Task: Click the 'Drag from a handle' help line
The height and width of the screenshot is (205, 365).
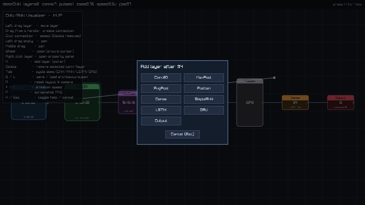Action: [x=40, y=31]
